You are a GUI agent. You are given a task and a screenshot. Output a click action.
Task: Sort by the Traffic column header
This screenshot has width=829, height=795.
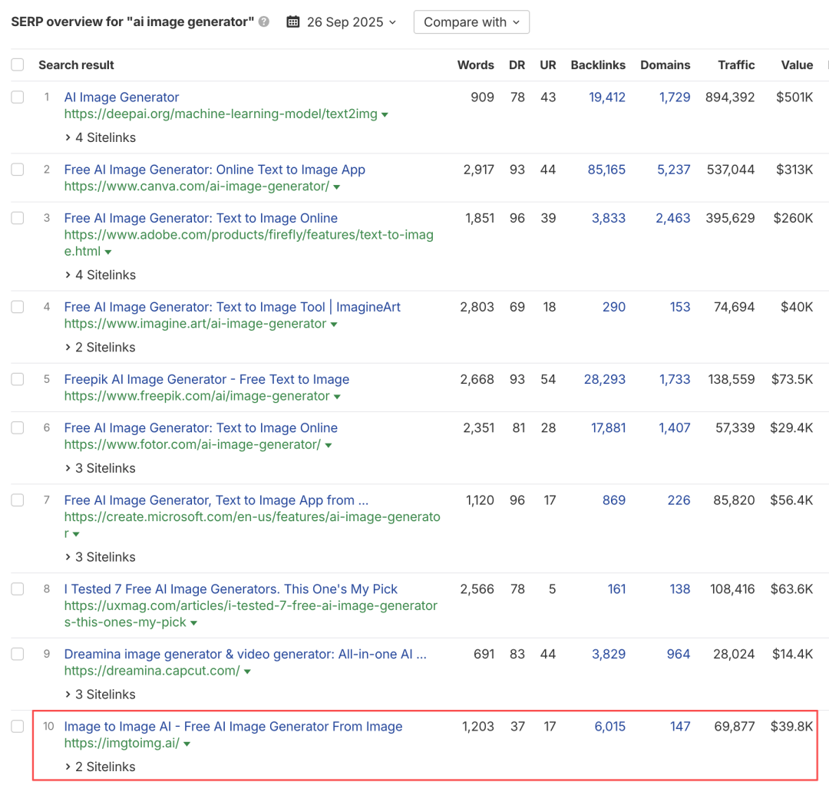pos(736,65)
